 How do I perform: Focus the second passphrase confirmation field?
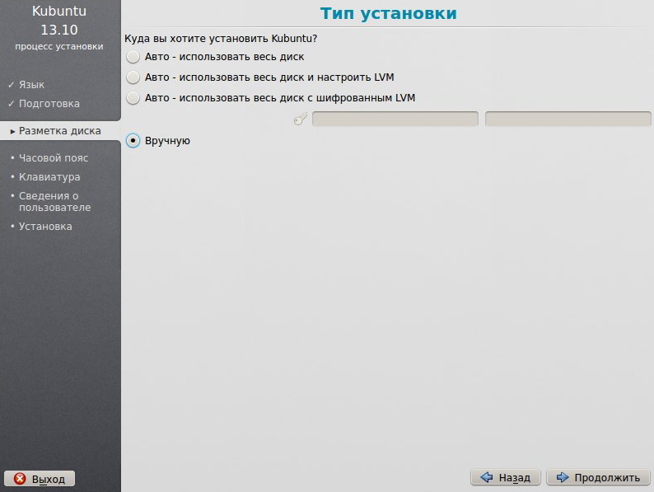pyautogui.click(x=568, y=119)
